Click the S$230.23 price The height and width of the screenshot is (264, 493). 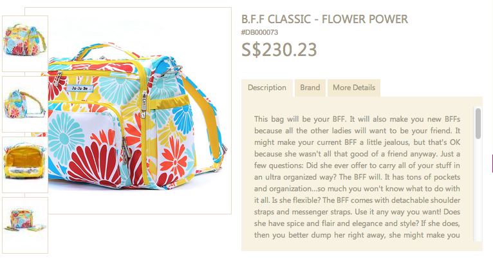pyautogui.click(x=279, y=50)
